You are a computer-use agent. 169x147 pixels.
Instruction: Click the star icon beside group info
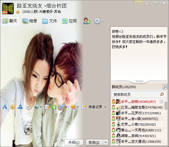click(18, 12)
